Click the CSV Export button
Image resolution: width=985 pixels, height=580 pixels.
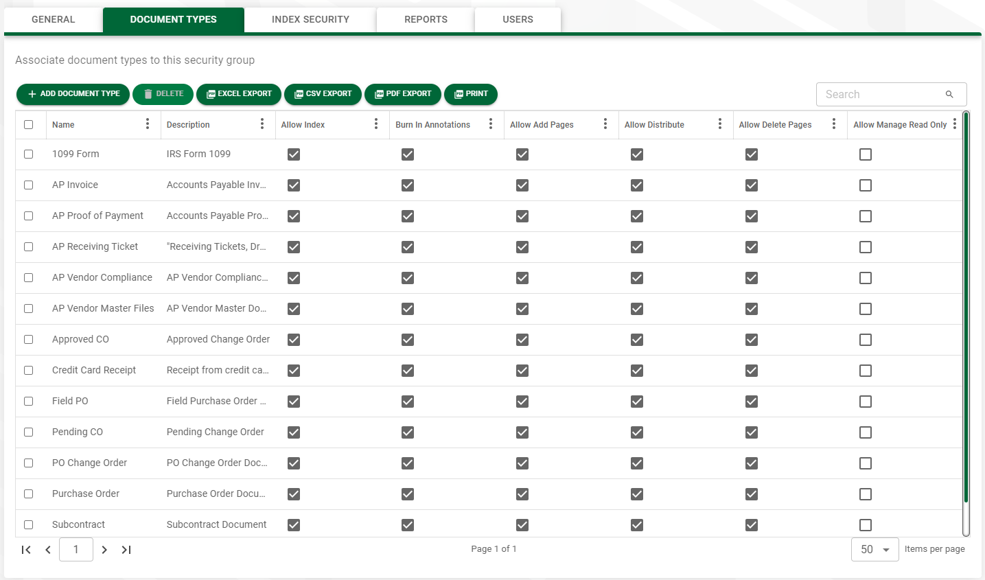pos(323,94)
